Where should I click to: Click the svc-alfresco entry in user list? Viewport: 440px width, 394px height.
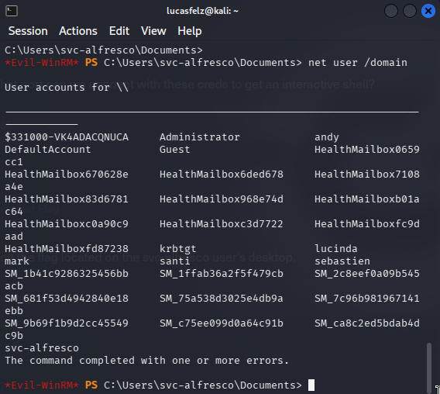(42, 348)
